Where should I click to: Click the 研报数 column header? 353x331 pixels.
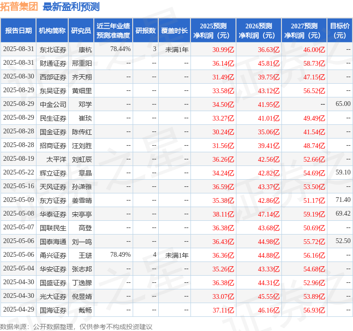pos(145,31)
